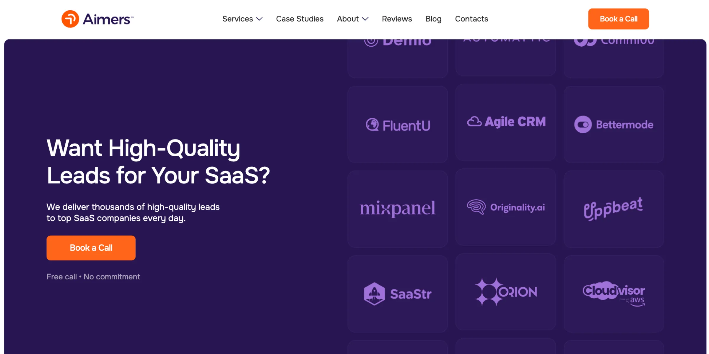Go to the Contacts page
The width and height of the screenshot is (709, 354).
click(471, 19)
